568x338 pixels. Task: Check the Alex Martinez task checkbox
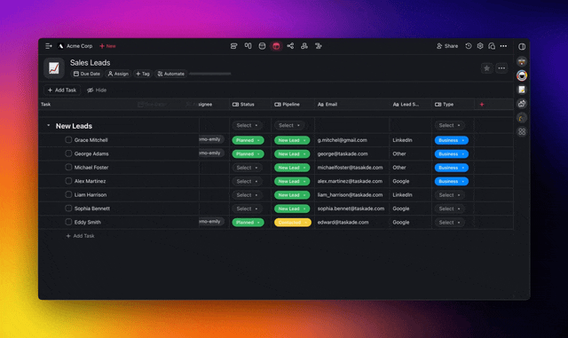pyautogui.click(x=68, y=181)
